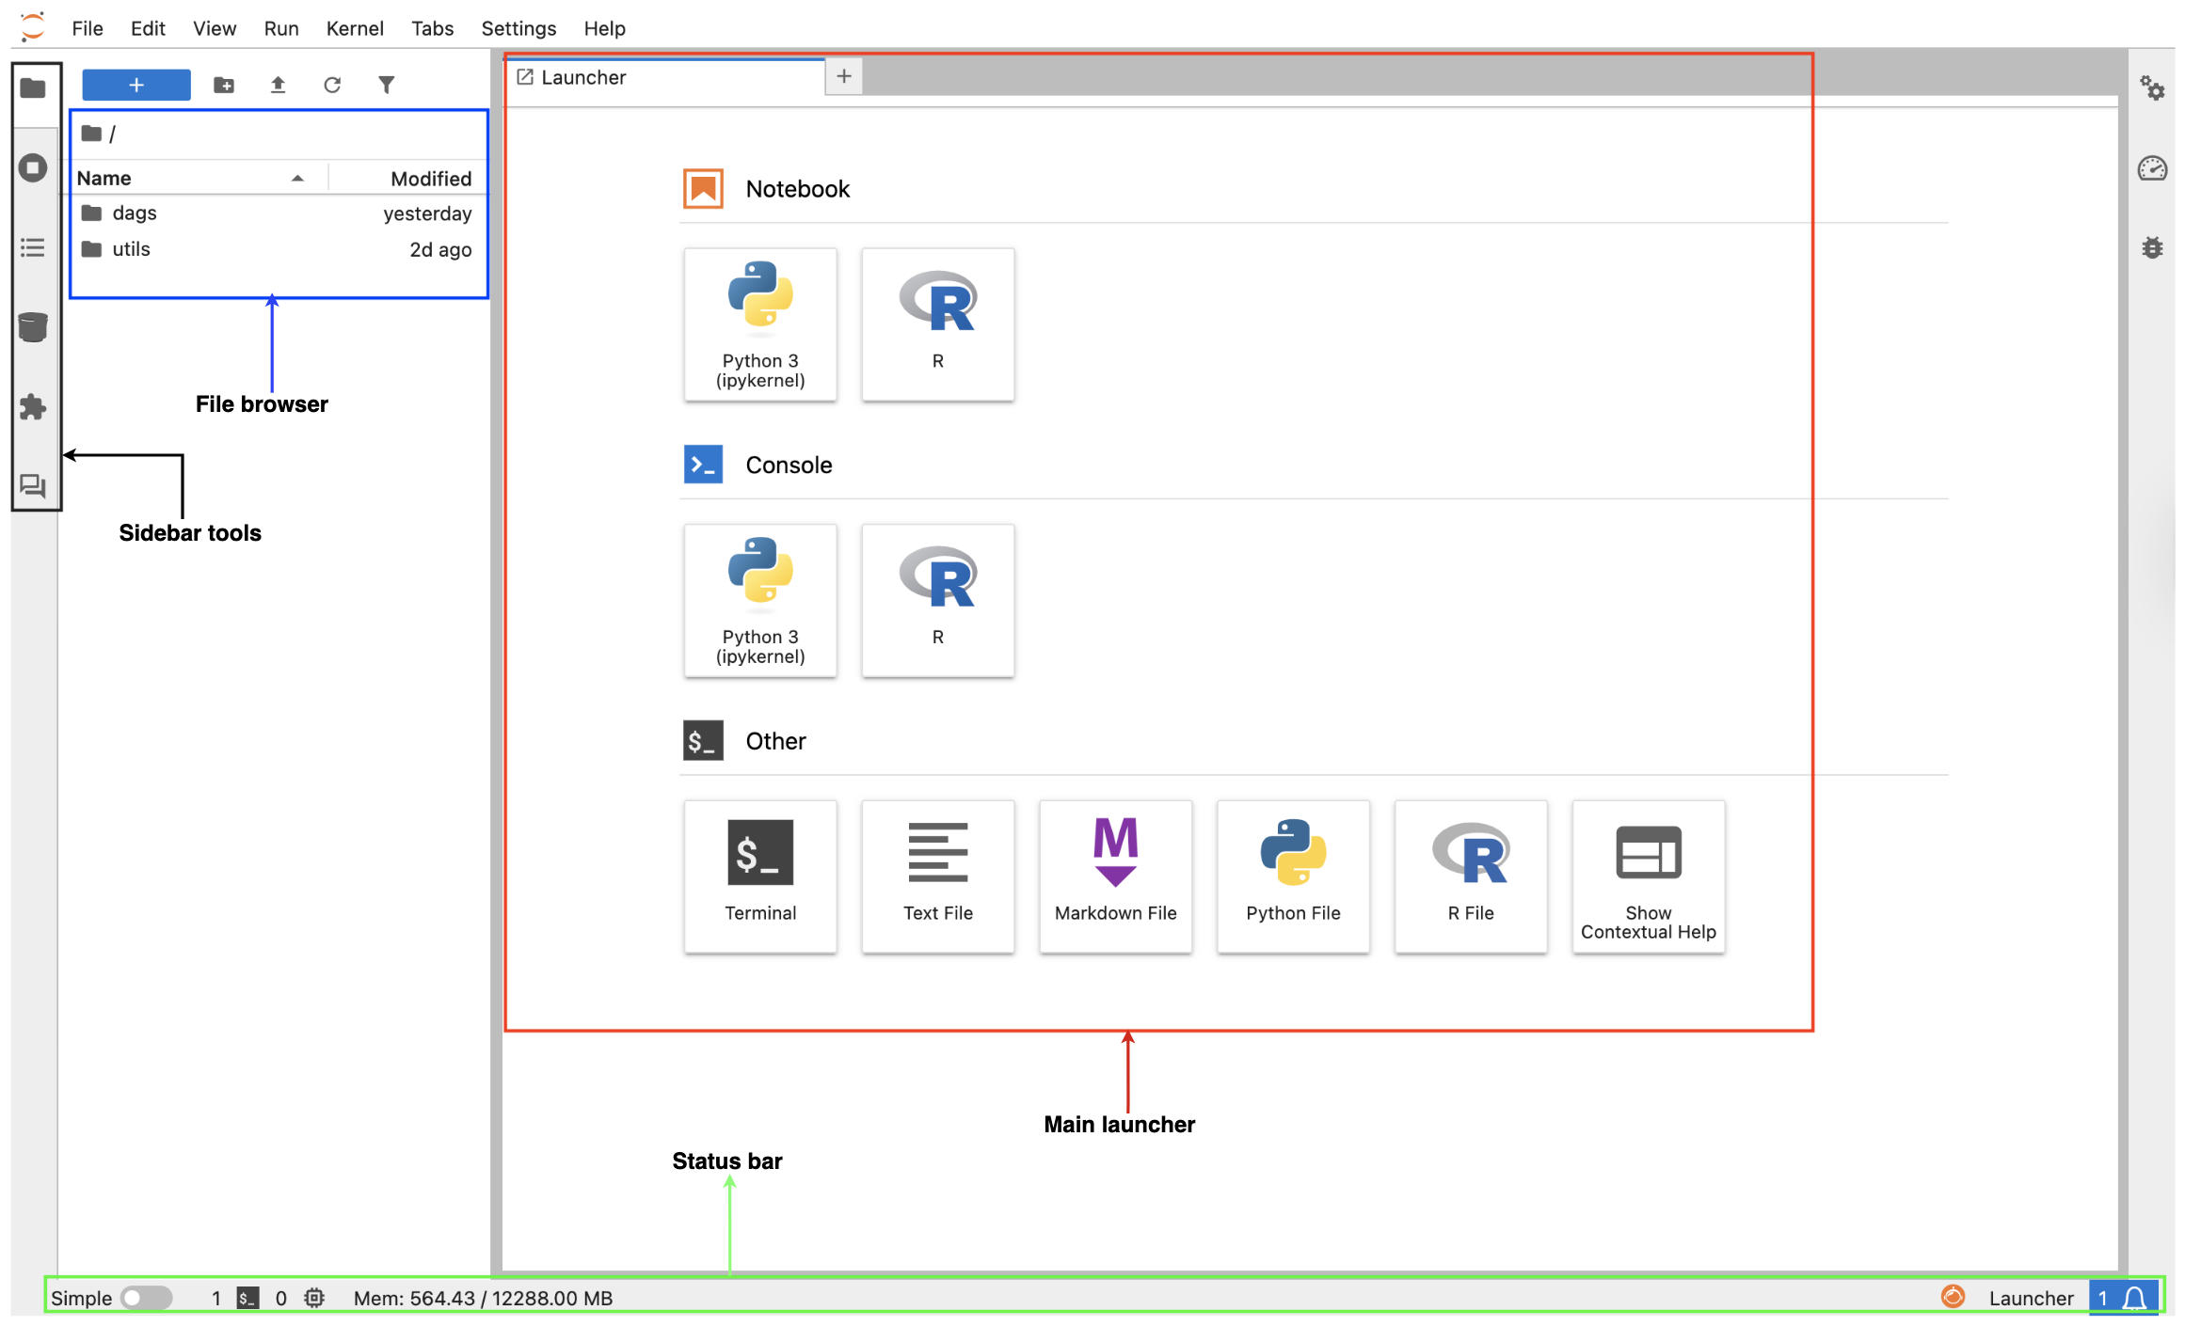Create a new Markdown File
The image size is (2185, 1326).
(x=1115, y=875)
